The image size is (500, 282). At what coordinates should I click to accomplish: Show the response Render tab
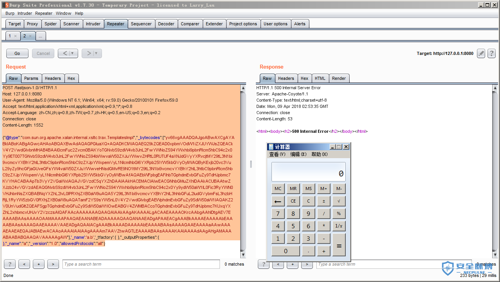click(x=339, y=78)
